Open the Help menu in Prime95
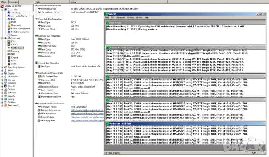 tap(146, 18)
